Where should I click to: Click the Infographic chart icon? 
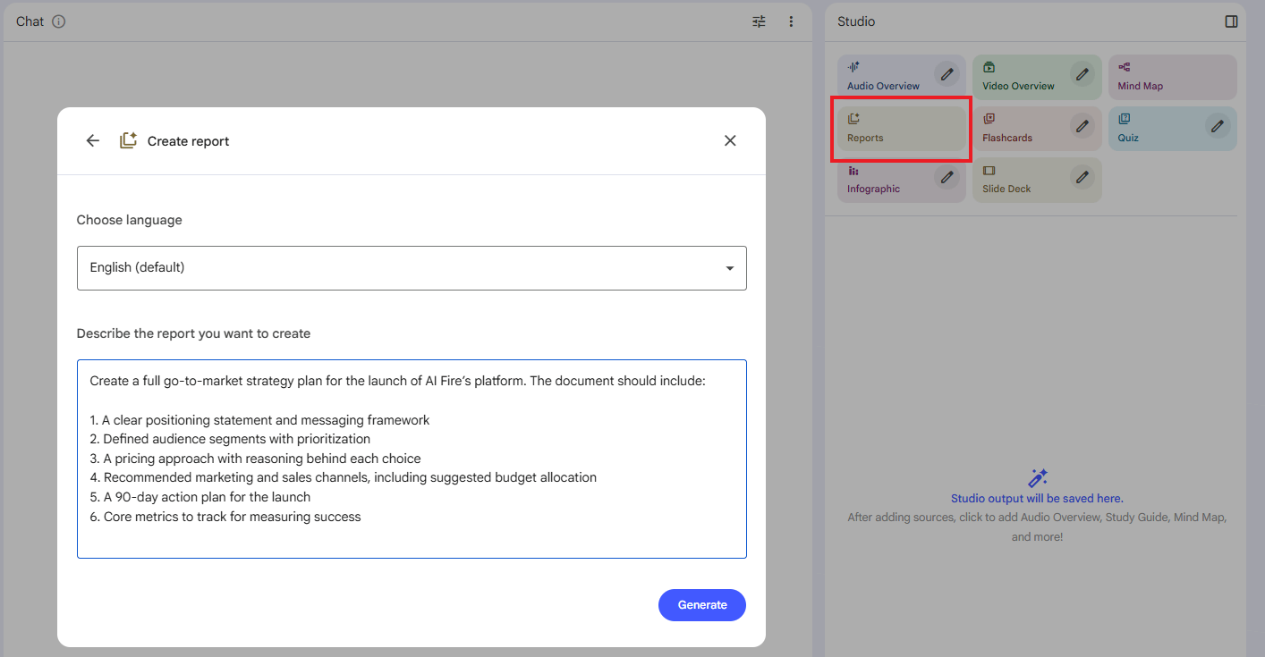[x=853, y=170]
